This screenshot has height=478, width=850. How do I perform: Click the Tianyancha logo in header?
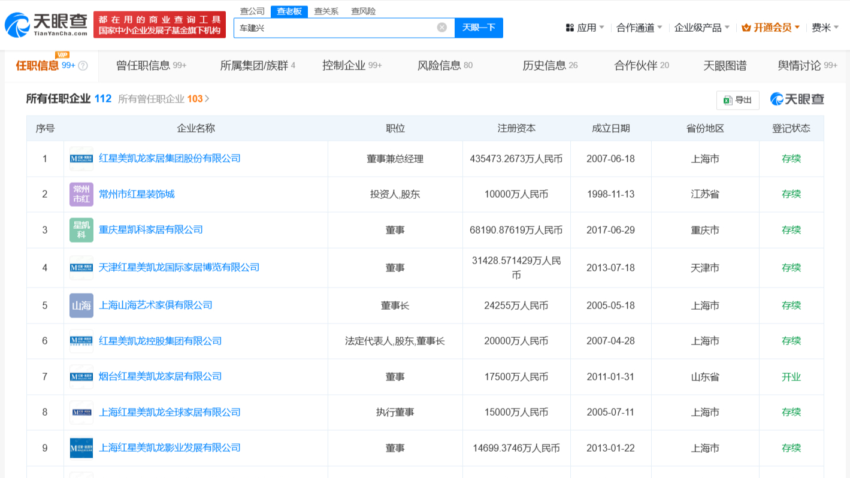click(x=46, y=25)
